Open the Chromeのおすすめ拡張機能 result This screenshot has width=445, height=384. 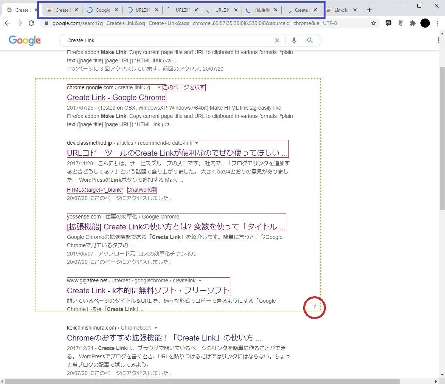point(164,338)
